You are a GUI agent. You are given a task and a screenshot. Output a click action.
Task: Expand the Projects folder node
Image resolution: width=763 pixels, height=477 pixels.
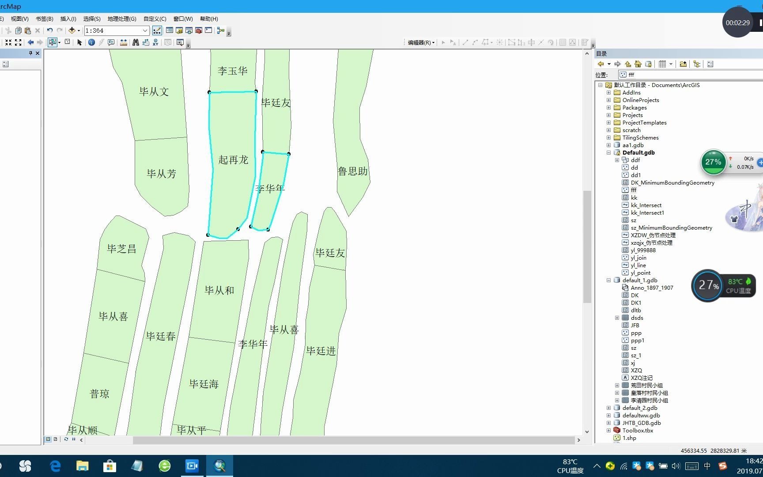click(608, 115)
